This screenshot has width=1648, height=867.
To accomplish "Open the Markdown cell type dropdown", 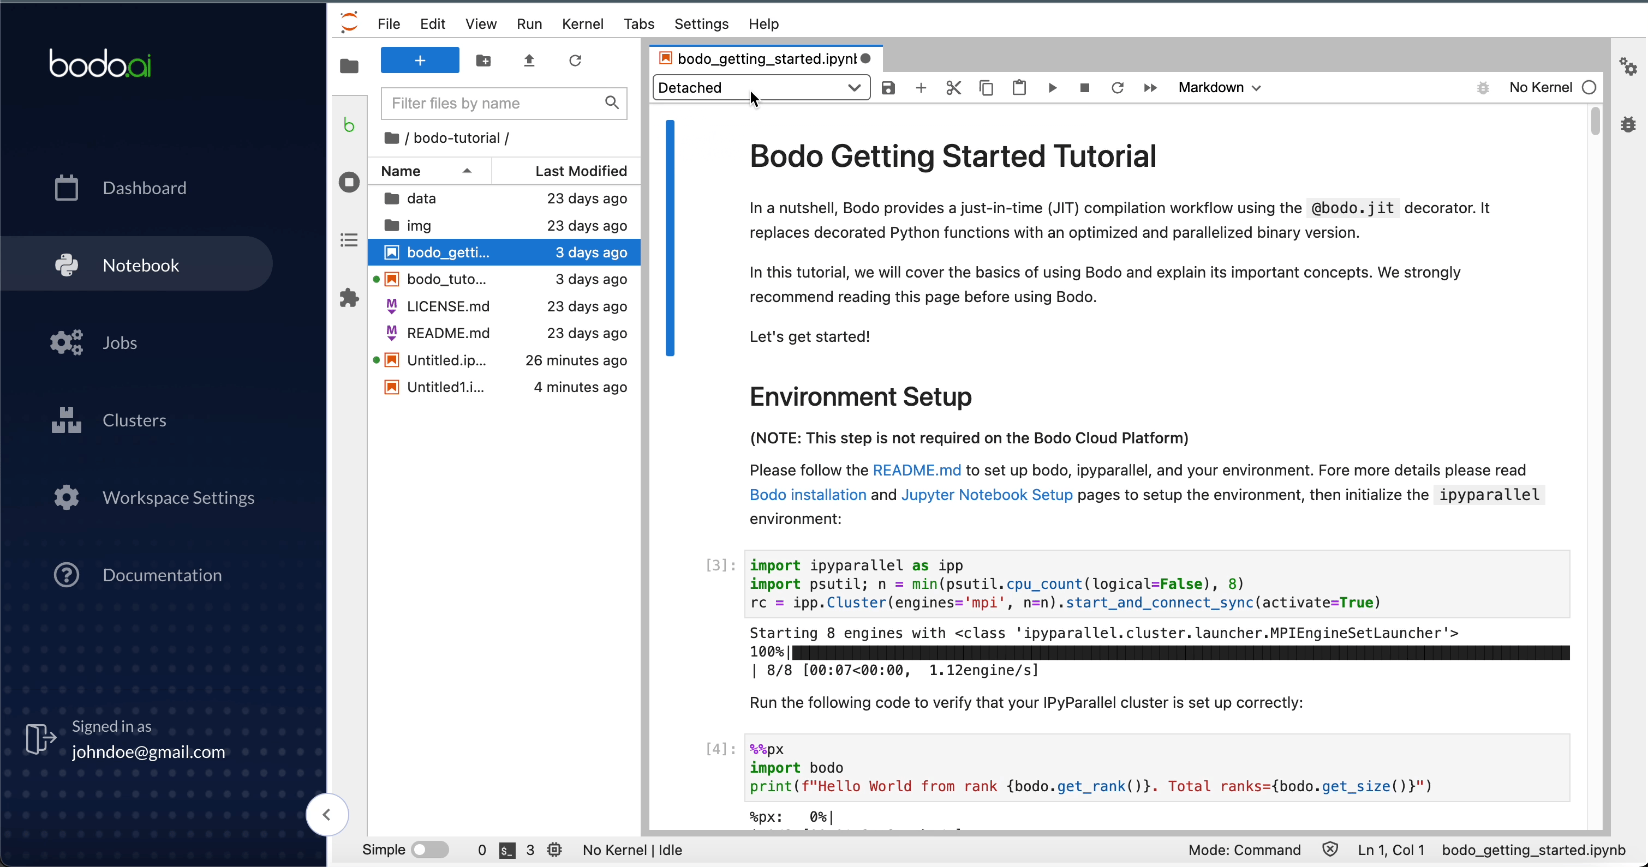I will coord(1220,88).
